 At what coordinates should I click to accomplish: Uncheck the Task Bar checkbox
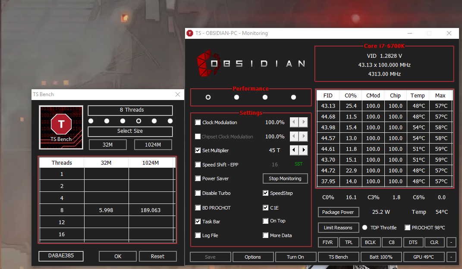pyautogui.click(x=198, y=221)
